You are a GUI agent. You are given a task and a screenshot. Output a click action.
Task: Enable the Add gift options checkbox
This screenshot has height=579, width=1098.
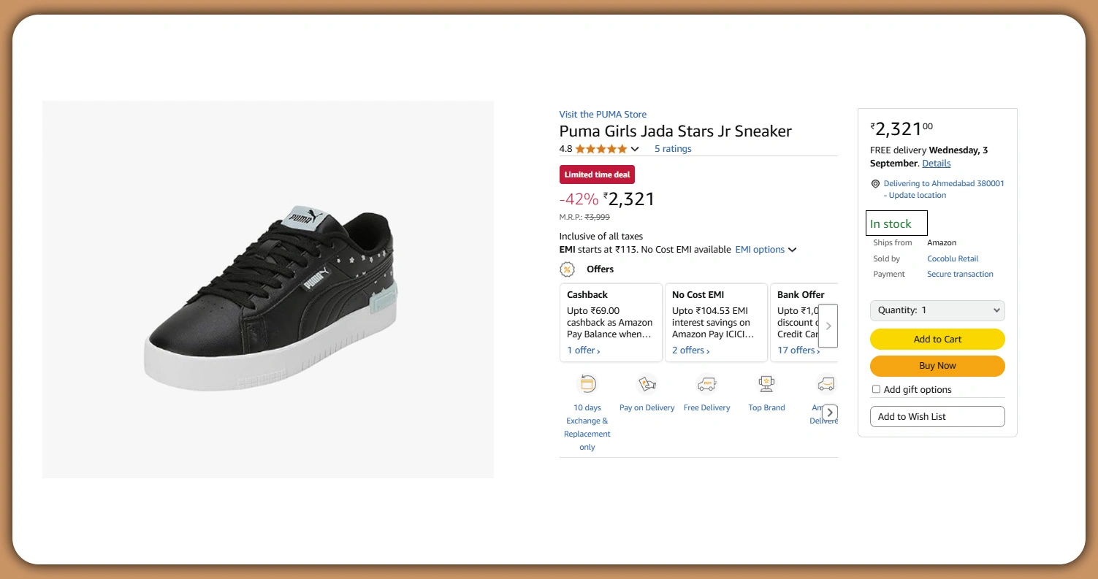[876, 389]
